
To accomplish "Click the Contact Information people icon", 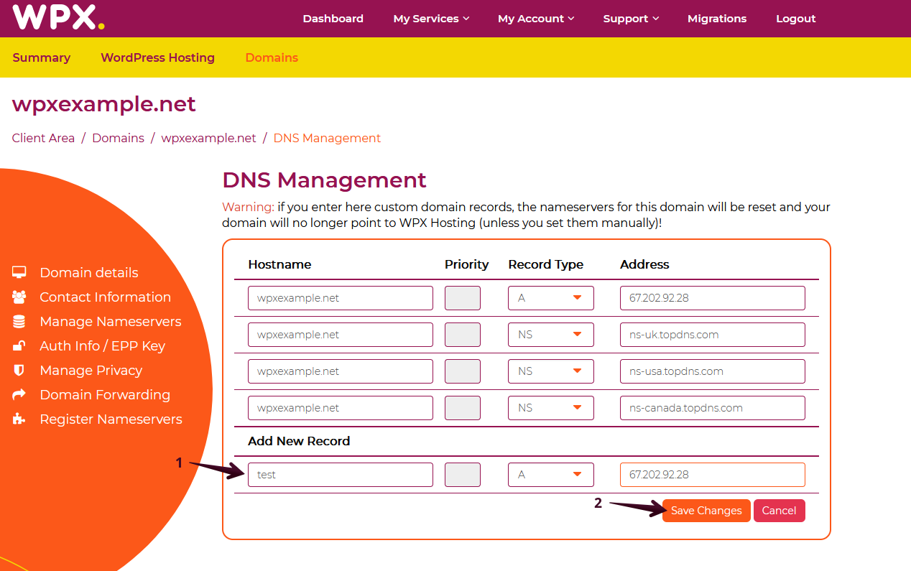I will pos(19,297).
